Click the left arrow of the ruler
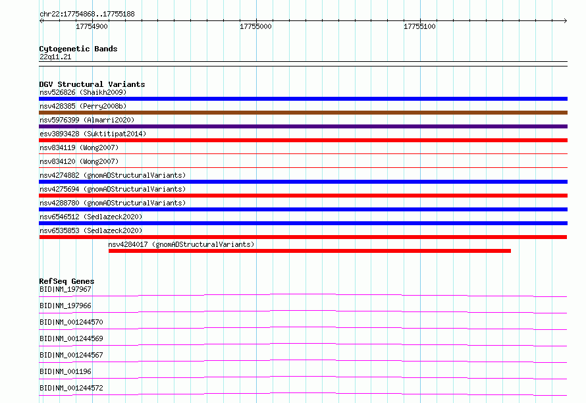The width and height of the screenshot is (586, 403). pos(41,21)
